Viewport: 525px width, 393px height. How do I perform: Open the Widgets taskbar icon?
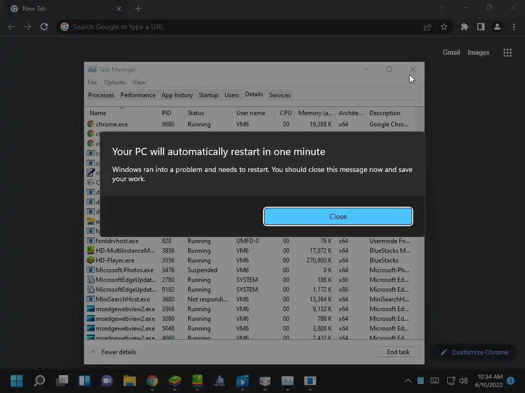click(85, 381)
